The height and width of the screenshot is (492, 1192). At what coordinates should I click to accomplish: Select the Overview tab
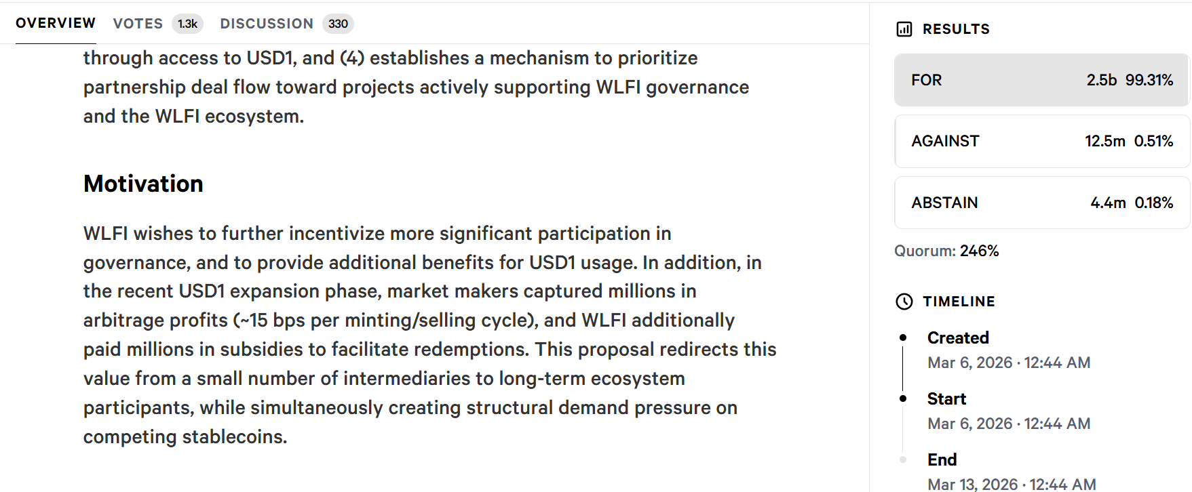[55, 22]
